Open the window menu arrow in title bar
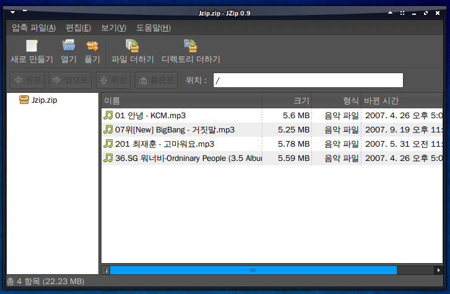 (12, 12)
